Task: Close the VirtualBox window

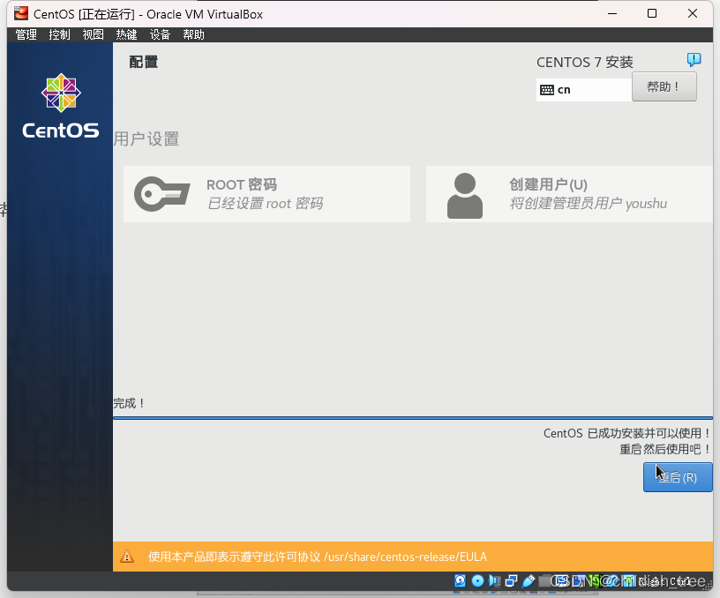Action: (x=693, y=14)
